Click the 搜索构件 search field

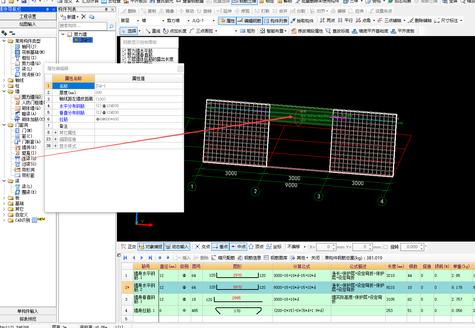pos(83,26)
